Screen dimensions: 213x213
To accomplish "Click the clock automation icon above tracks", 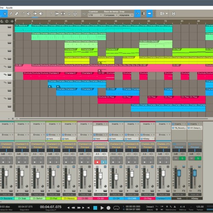I will click(x=7, y=21).
